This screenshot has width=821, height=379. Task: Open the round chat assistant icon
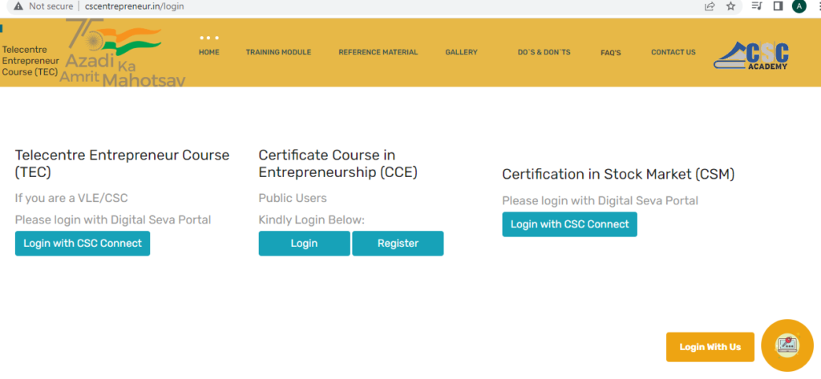click(787, 345)
